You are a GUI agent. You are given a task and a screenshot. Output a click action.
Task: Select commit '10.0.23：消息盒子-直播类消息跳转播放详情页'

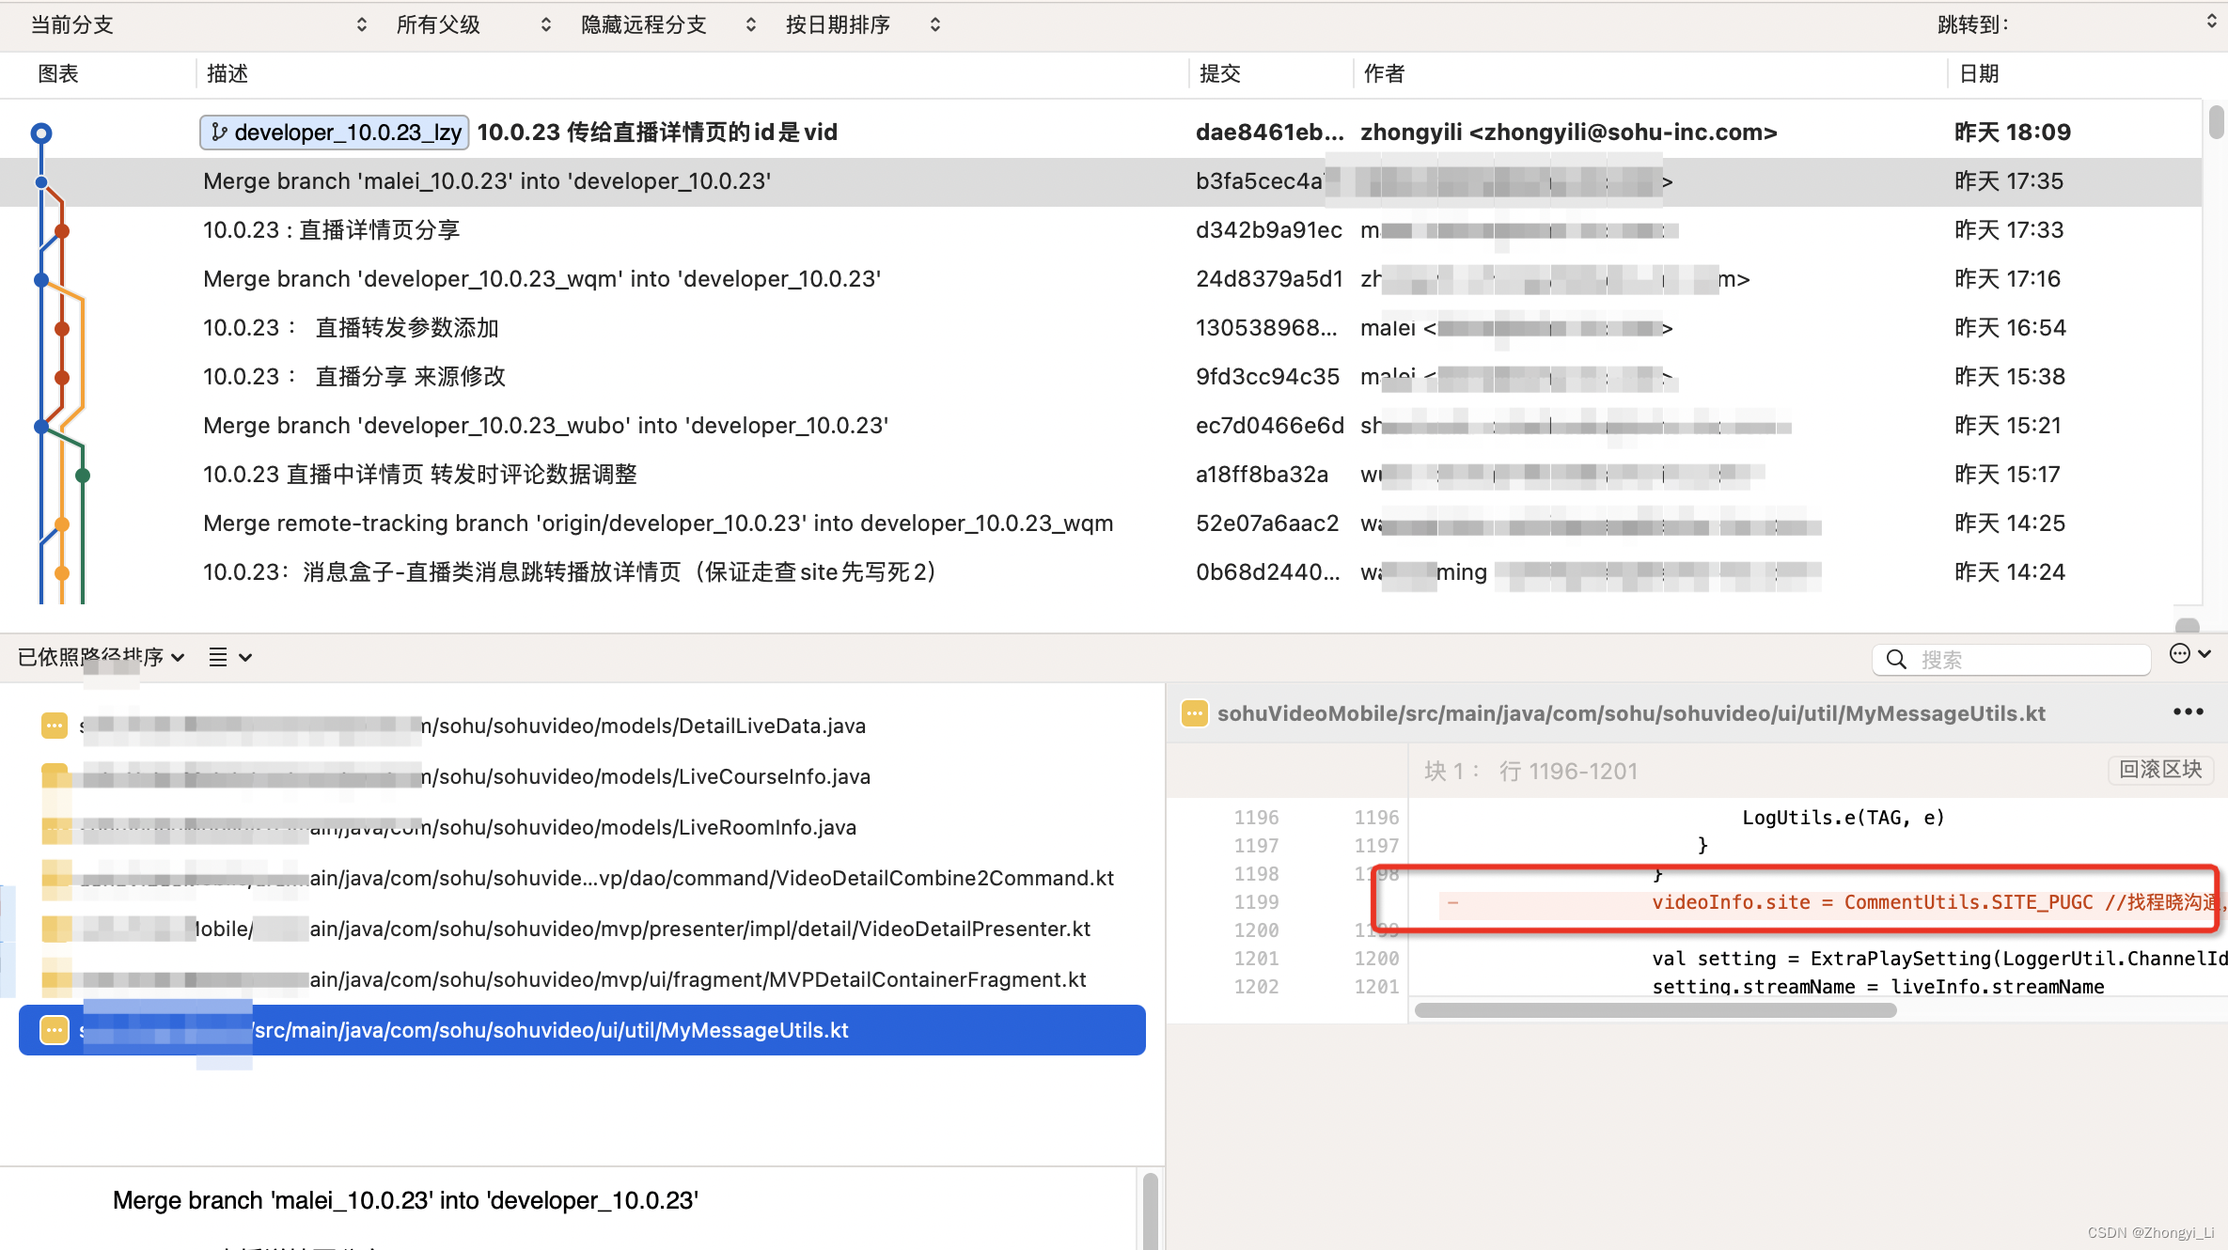tap(1100, 572)
